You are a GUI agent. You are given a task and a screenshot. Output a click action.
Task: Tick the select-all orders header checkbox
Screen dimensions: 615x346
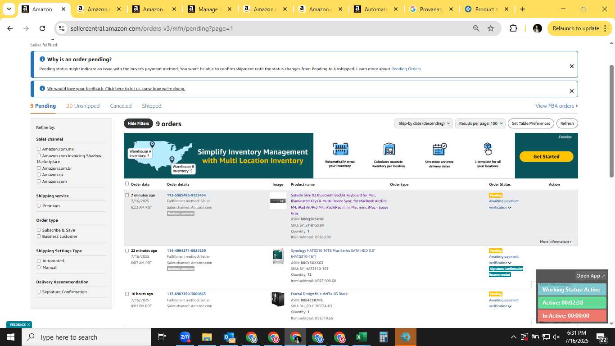click(x=127, y=183)
